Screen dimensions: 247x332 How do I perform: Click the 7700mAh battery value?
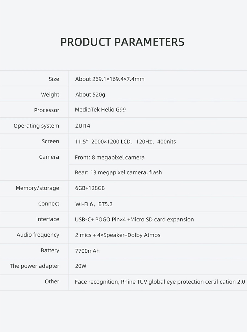coord(87,251)
